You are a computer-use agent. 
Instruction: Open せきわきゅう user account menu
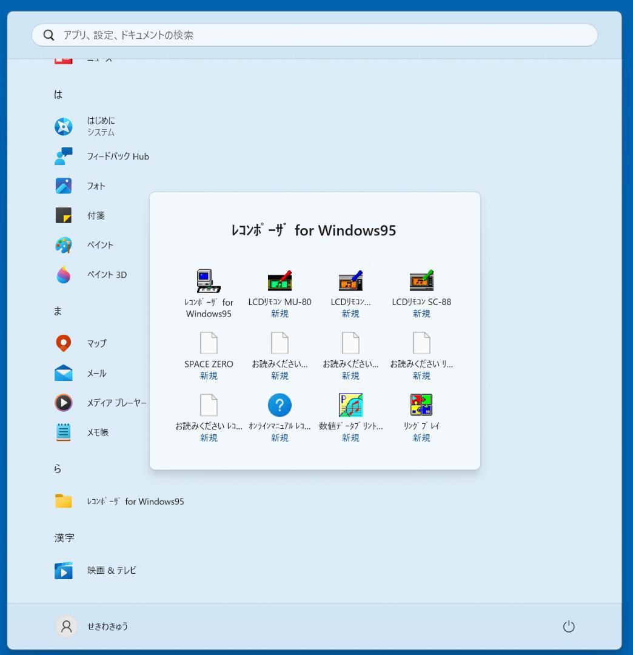tap(92, 626)
